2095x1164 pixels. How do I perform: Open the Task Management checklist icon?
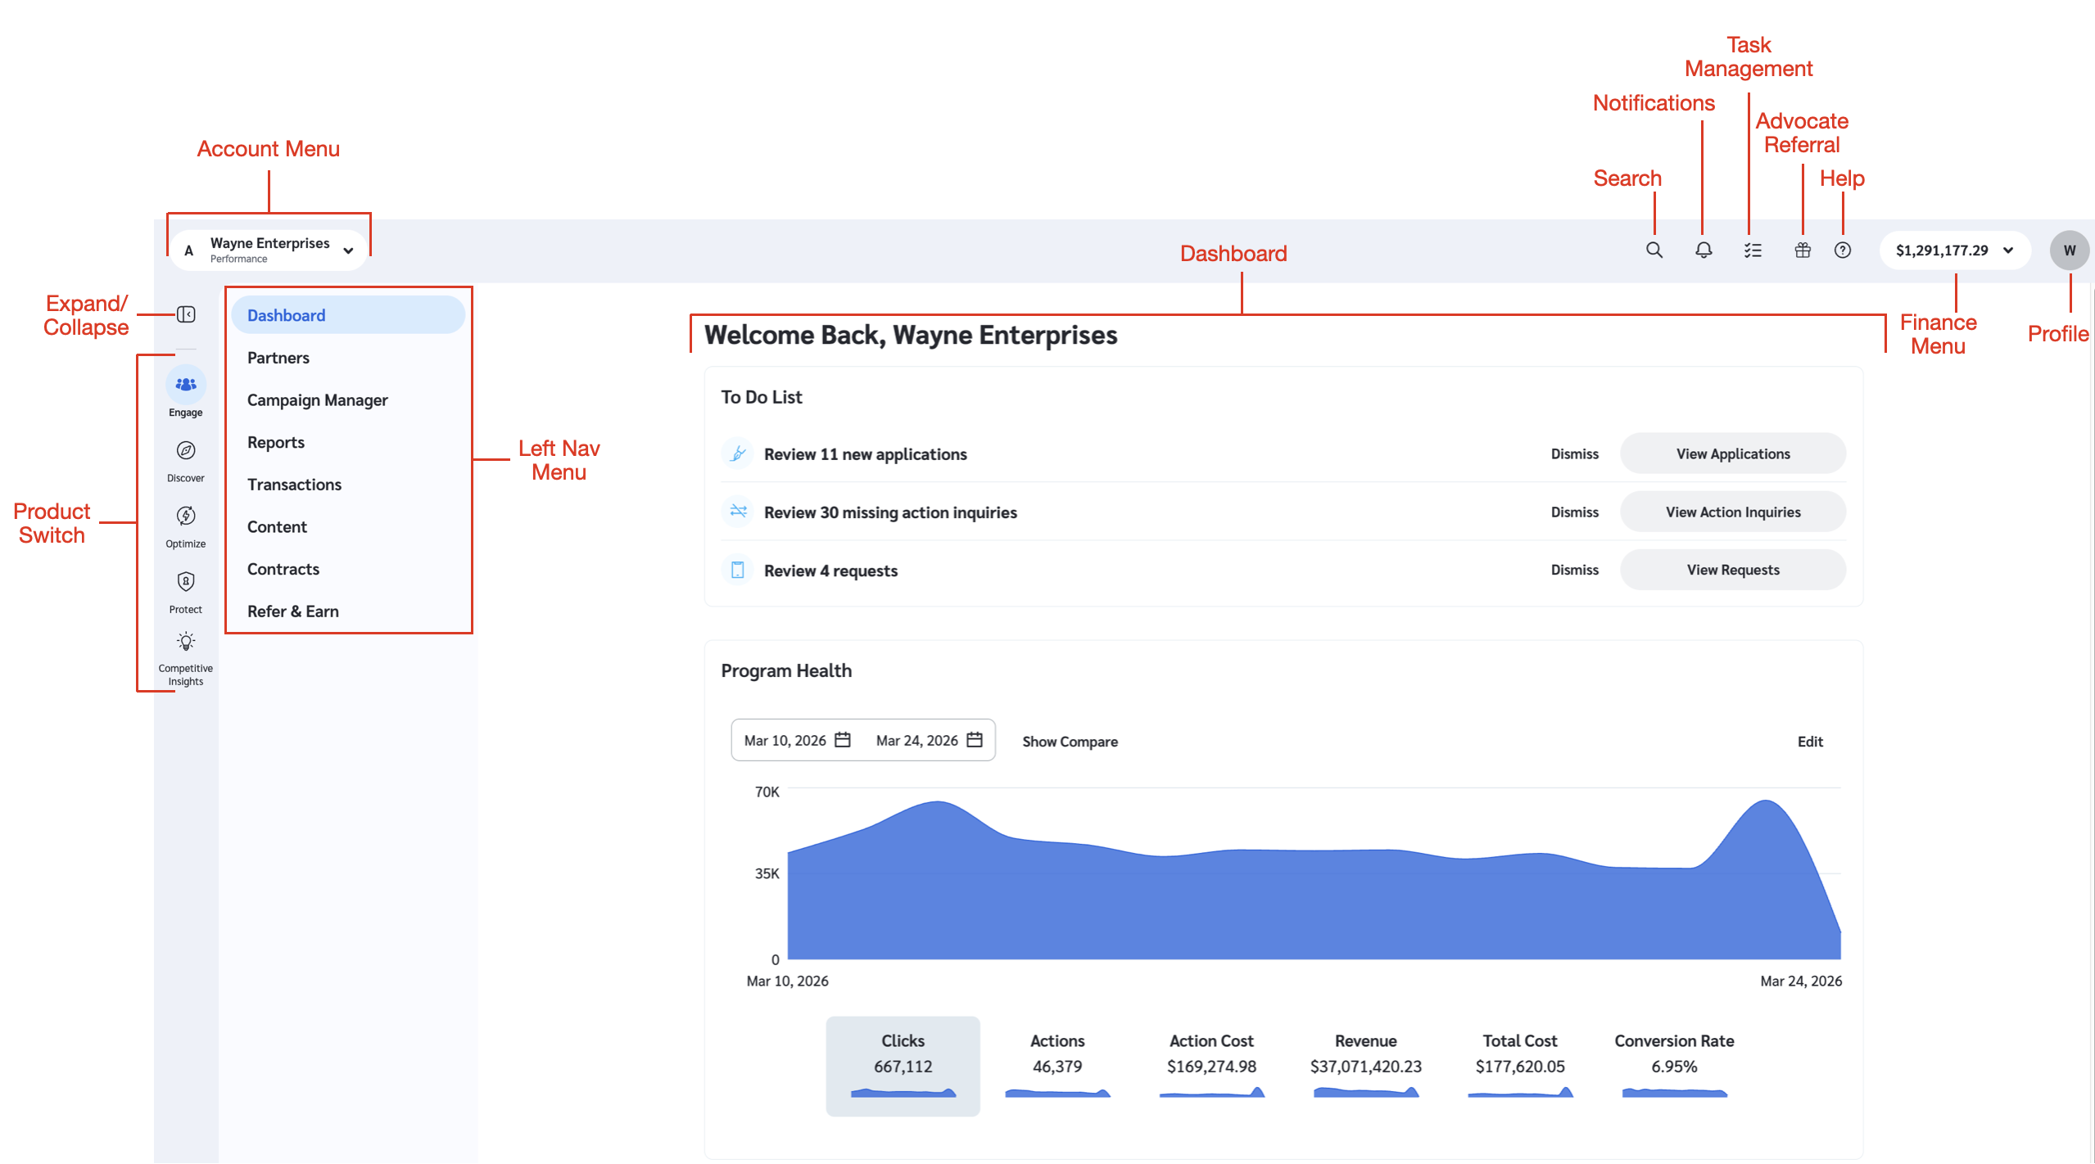1752,250
